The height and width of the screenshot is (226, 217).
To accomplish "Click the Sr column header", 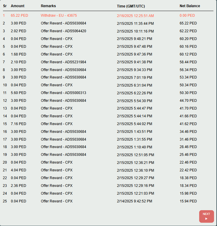I will [5, 6].
